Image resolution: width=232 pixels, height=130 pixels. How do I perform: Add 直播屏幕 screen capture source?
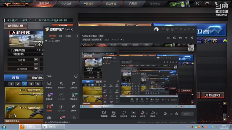tap(104, 114)
